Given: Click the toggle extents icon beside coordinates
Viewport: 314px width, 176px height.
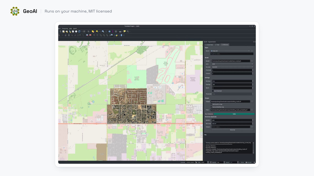Looking at the screenshot, I should click(x=196, y=162).
